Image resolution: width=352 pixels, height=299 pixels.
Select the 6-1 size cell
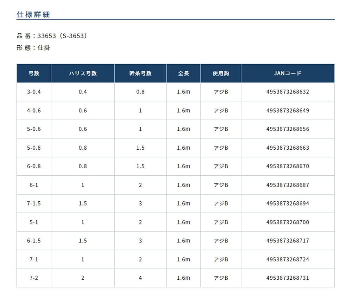pyautogui.click(x=34, y=185)
